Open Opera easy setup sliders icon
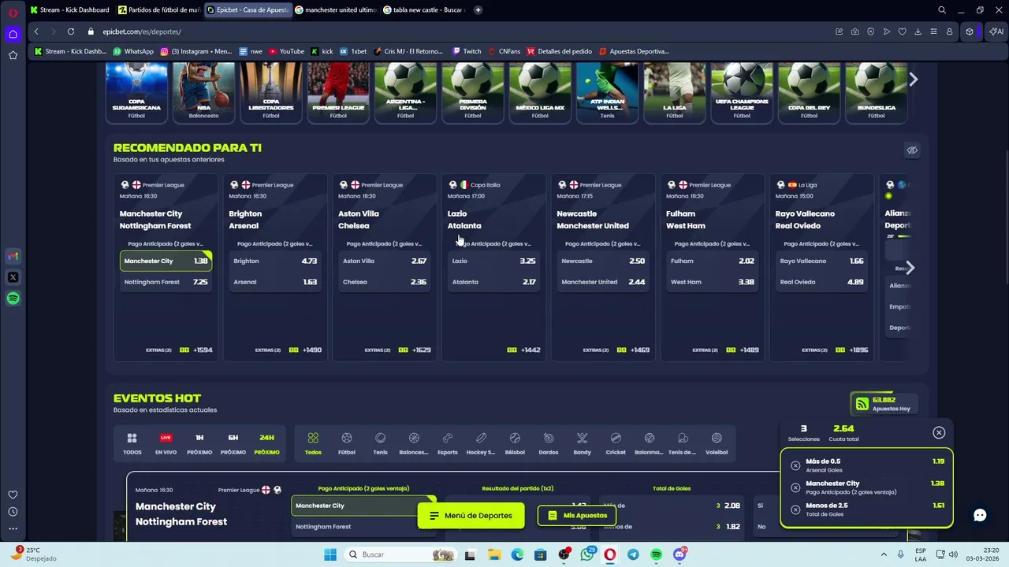1009x567 pixels. [933, 31]
